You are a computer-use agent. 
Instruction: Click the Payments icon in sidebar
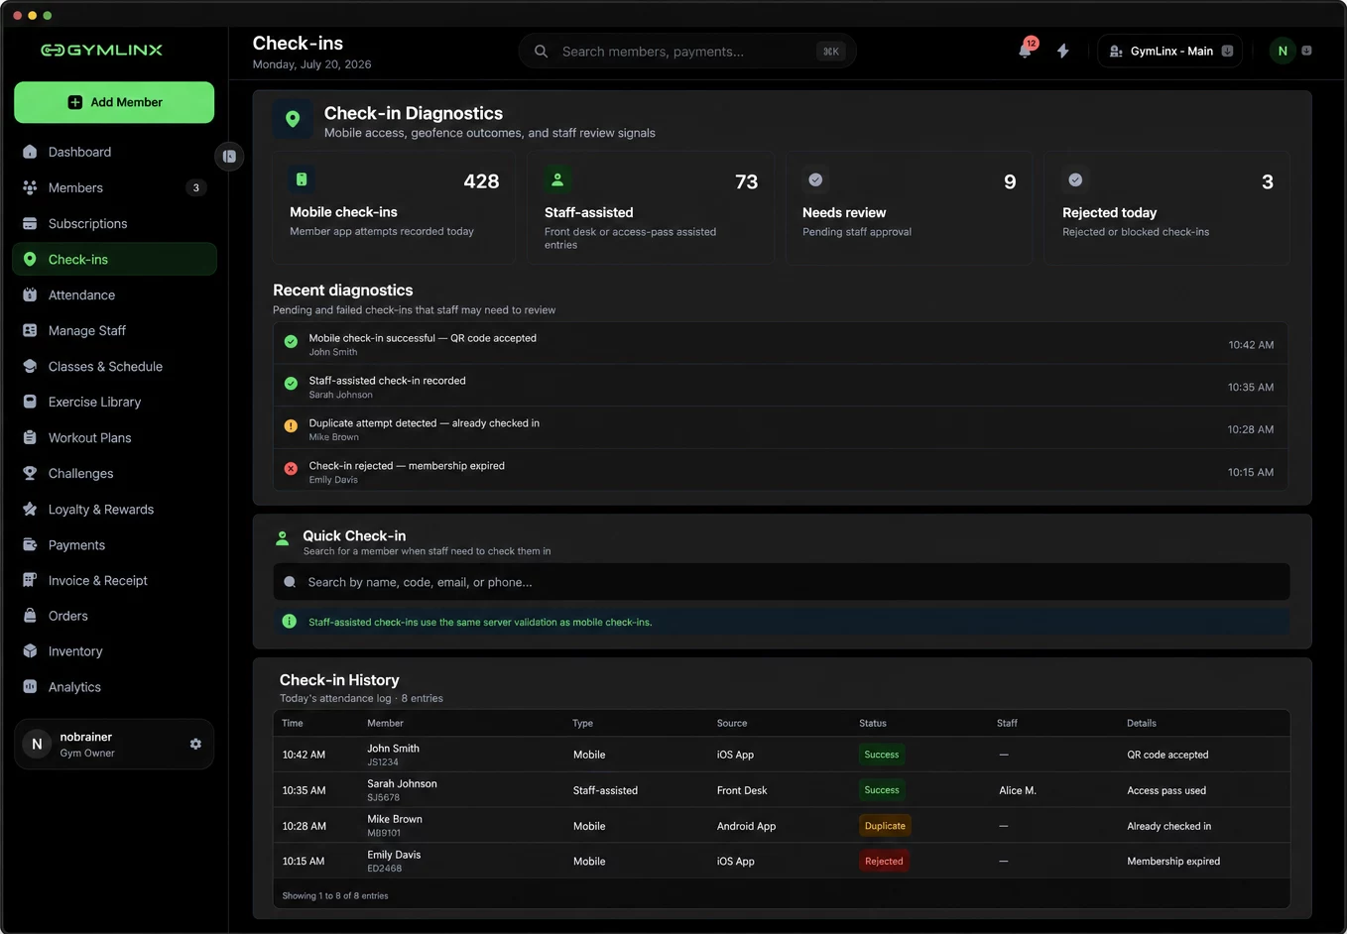coord(30,544)
